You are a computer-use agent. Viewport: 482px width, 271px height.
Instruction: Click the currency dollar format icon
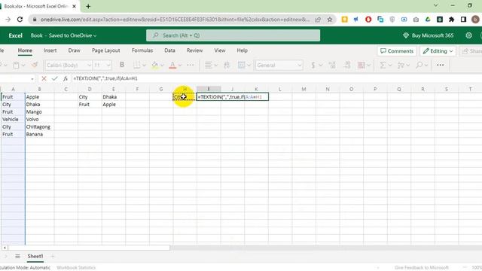313,65
